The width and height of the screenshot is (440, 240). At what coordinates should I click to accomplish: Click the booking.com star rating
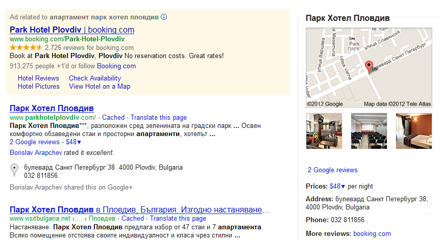(26, 47)
